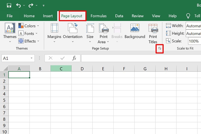201x134 pixels.
Task: Open Customize Quick Access Toolbar menu
Action: (x=44, y=5)
